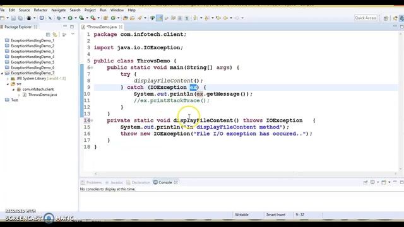This screenshot has width=404, height=227.
Task: Open the Source menu
Action: click(x=24, y=10)
